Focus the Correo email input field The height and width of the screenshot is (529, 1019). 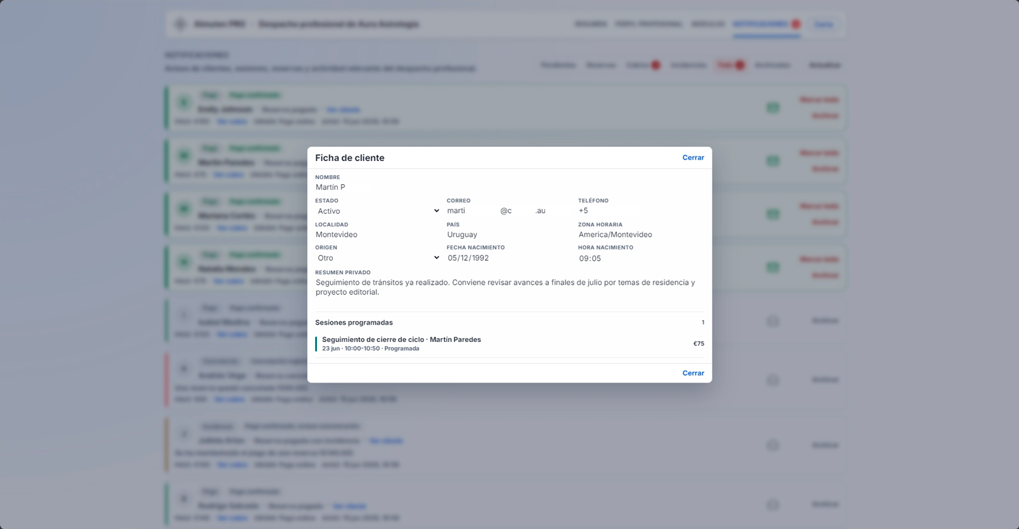[509, 211]
